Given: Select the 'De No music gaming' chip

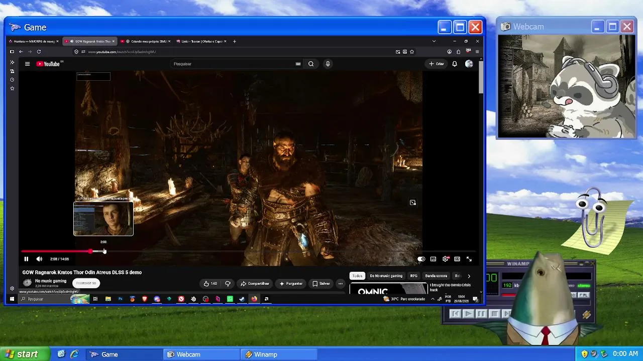Looking at the screenshot, I should point(386,276).
